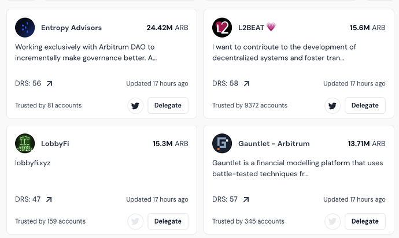Open DRS 58 arrow for L2BEAT
The width and height of the screenshot is (399, 238).
(246, 84)
